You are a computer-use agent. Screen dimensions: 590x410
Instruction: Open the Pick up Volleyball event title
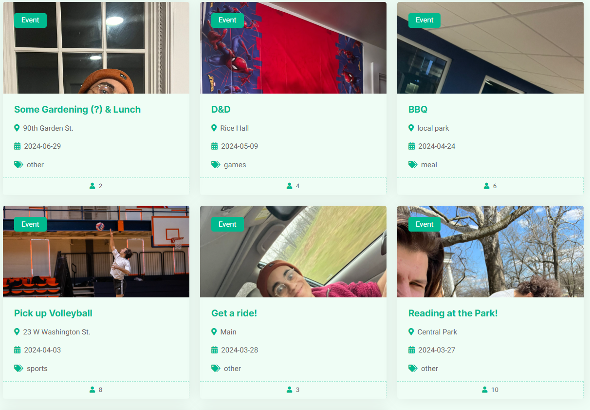pos(53,313)
